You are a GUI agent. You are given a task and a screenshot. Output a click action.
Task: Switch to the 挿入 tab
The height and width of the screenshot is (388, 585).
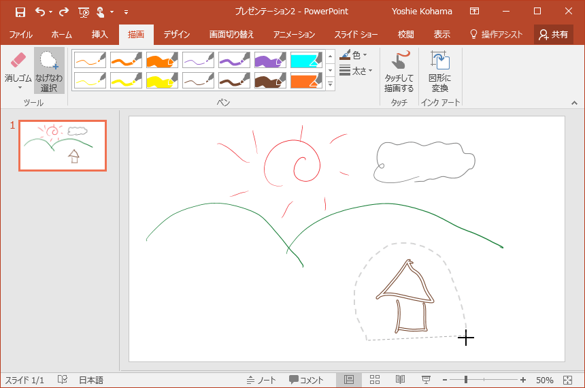[x=99, y=35]
